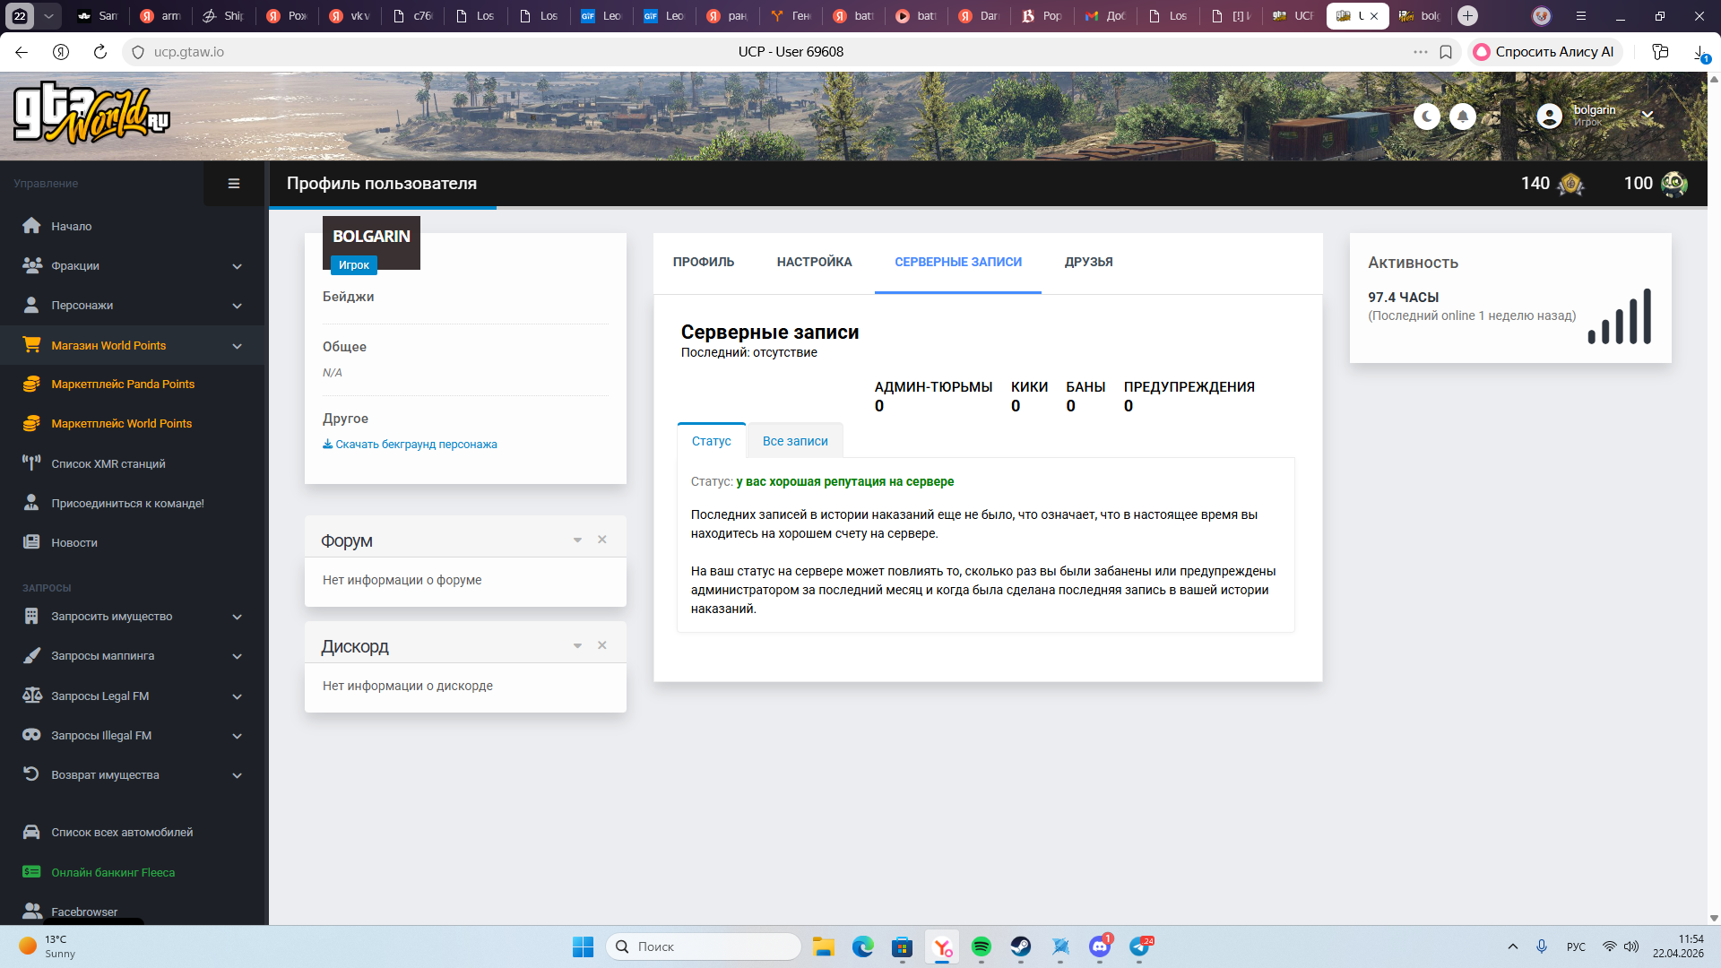
Task: Open the Все записи sub-tab
Action: point(795,441)
